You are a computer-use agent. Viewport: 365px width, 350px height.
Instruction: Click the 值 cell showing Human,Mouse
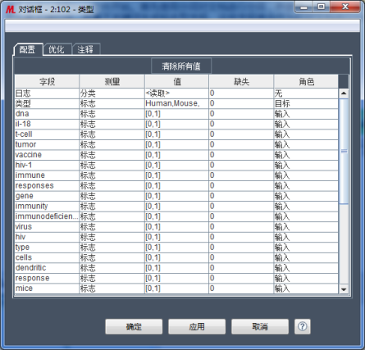(x=176, y=103)
